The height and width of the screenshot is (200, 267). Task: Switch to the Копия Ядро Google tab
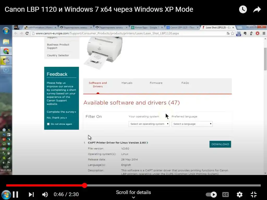coord(147,28)
